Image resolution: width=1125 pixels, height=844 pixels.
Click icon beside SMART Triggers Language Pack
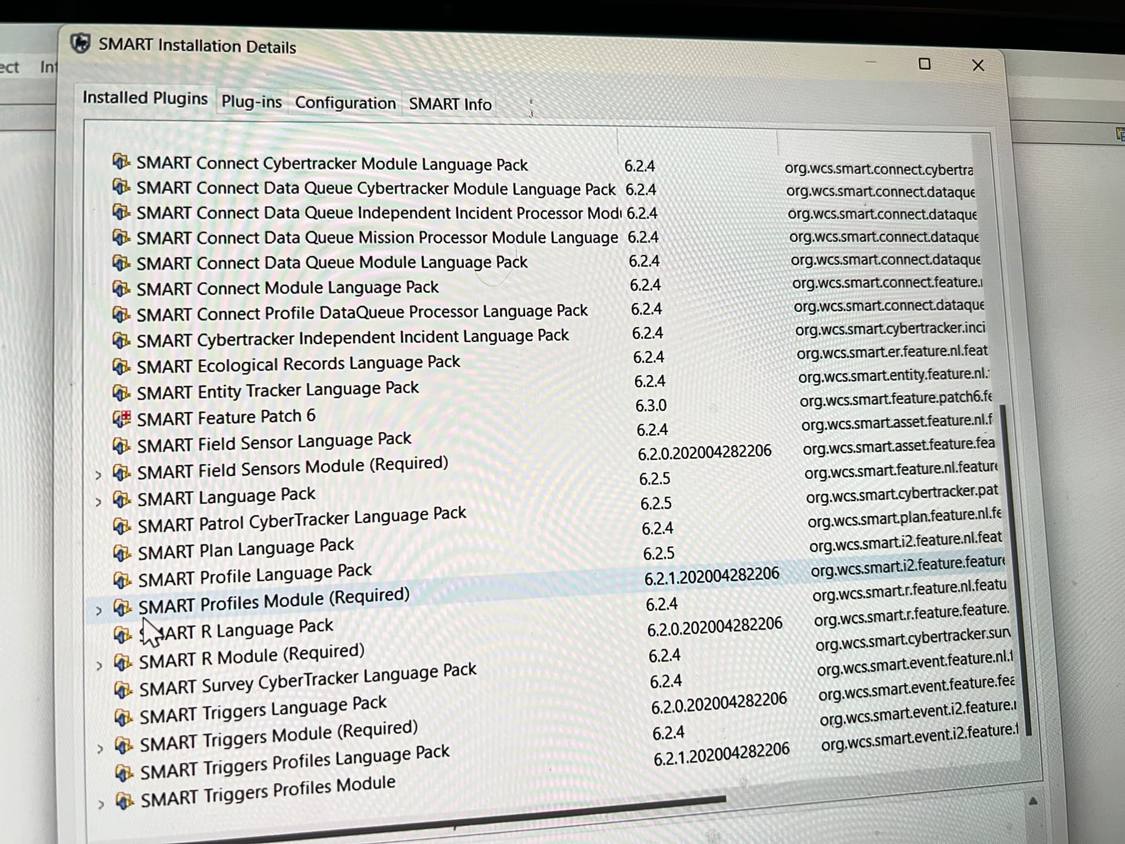click(123, 717)
